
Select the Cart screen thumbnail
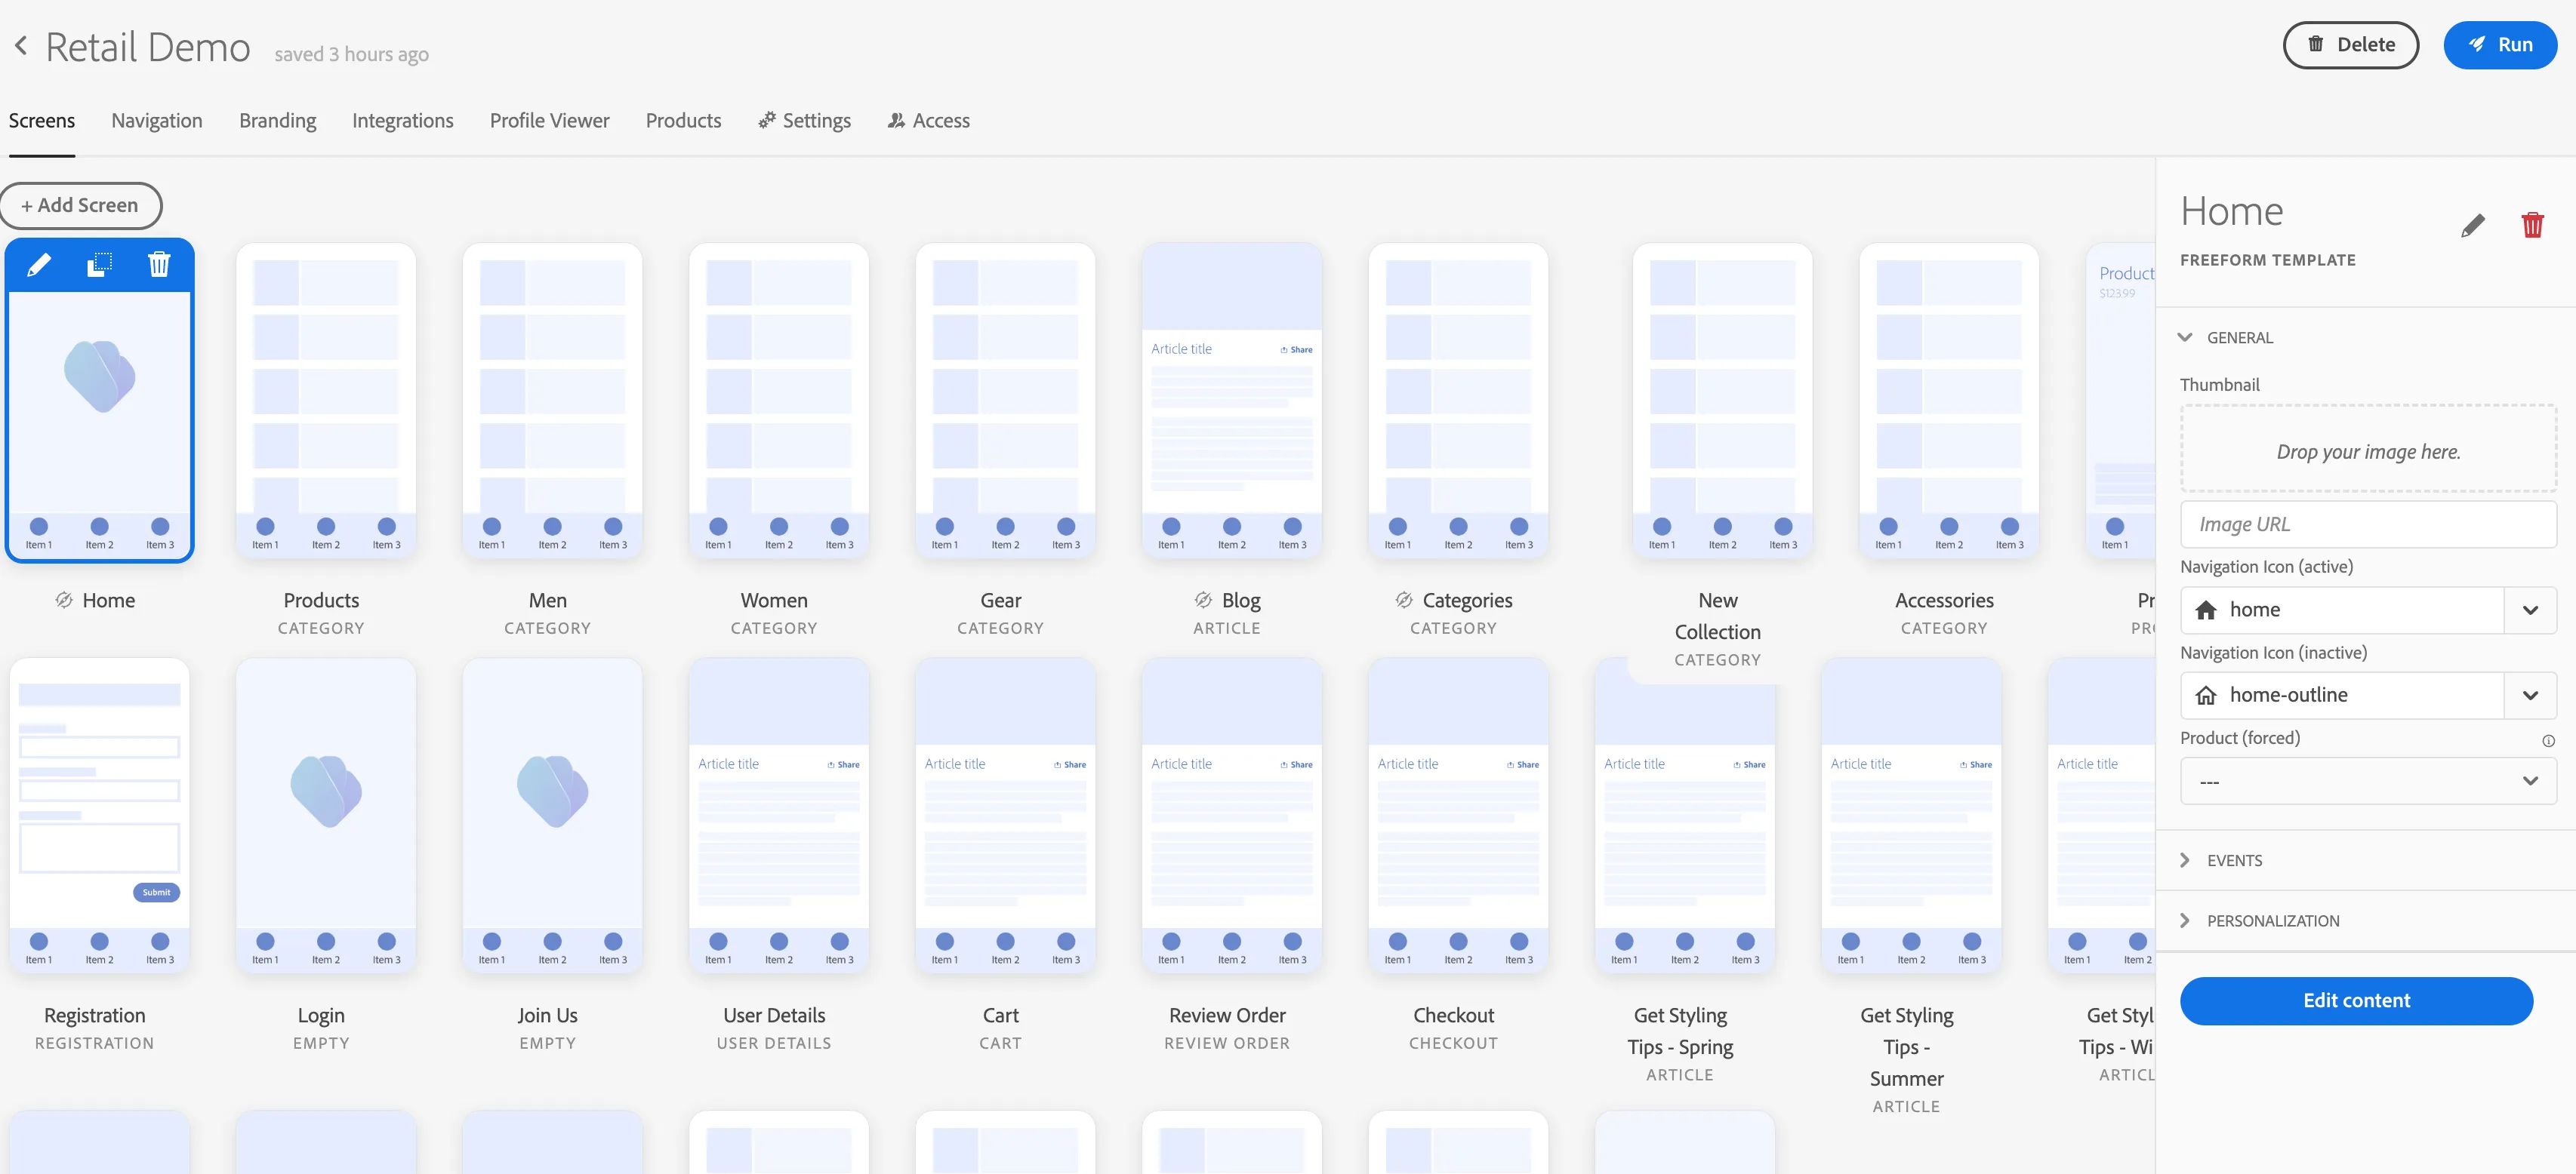tap(1005, 816)
